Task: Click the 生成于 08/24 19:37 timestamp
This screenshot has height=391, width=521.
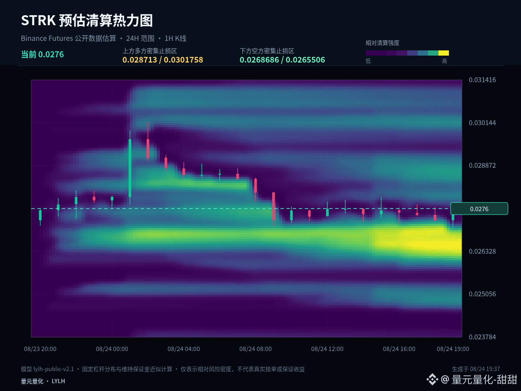Action: (476, 369)
